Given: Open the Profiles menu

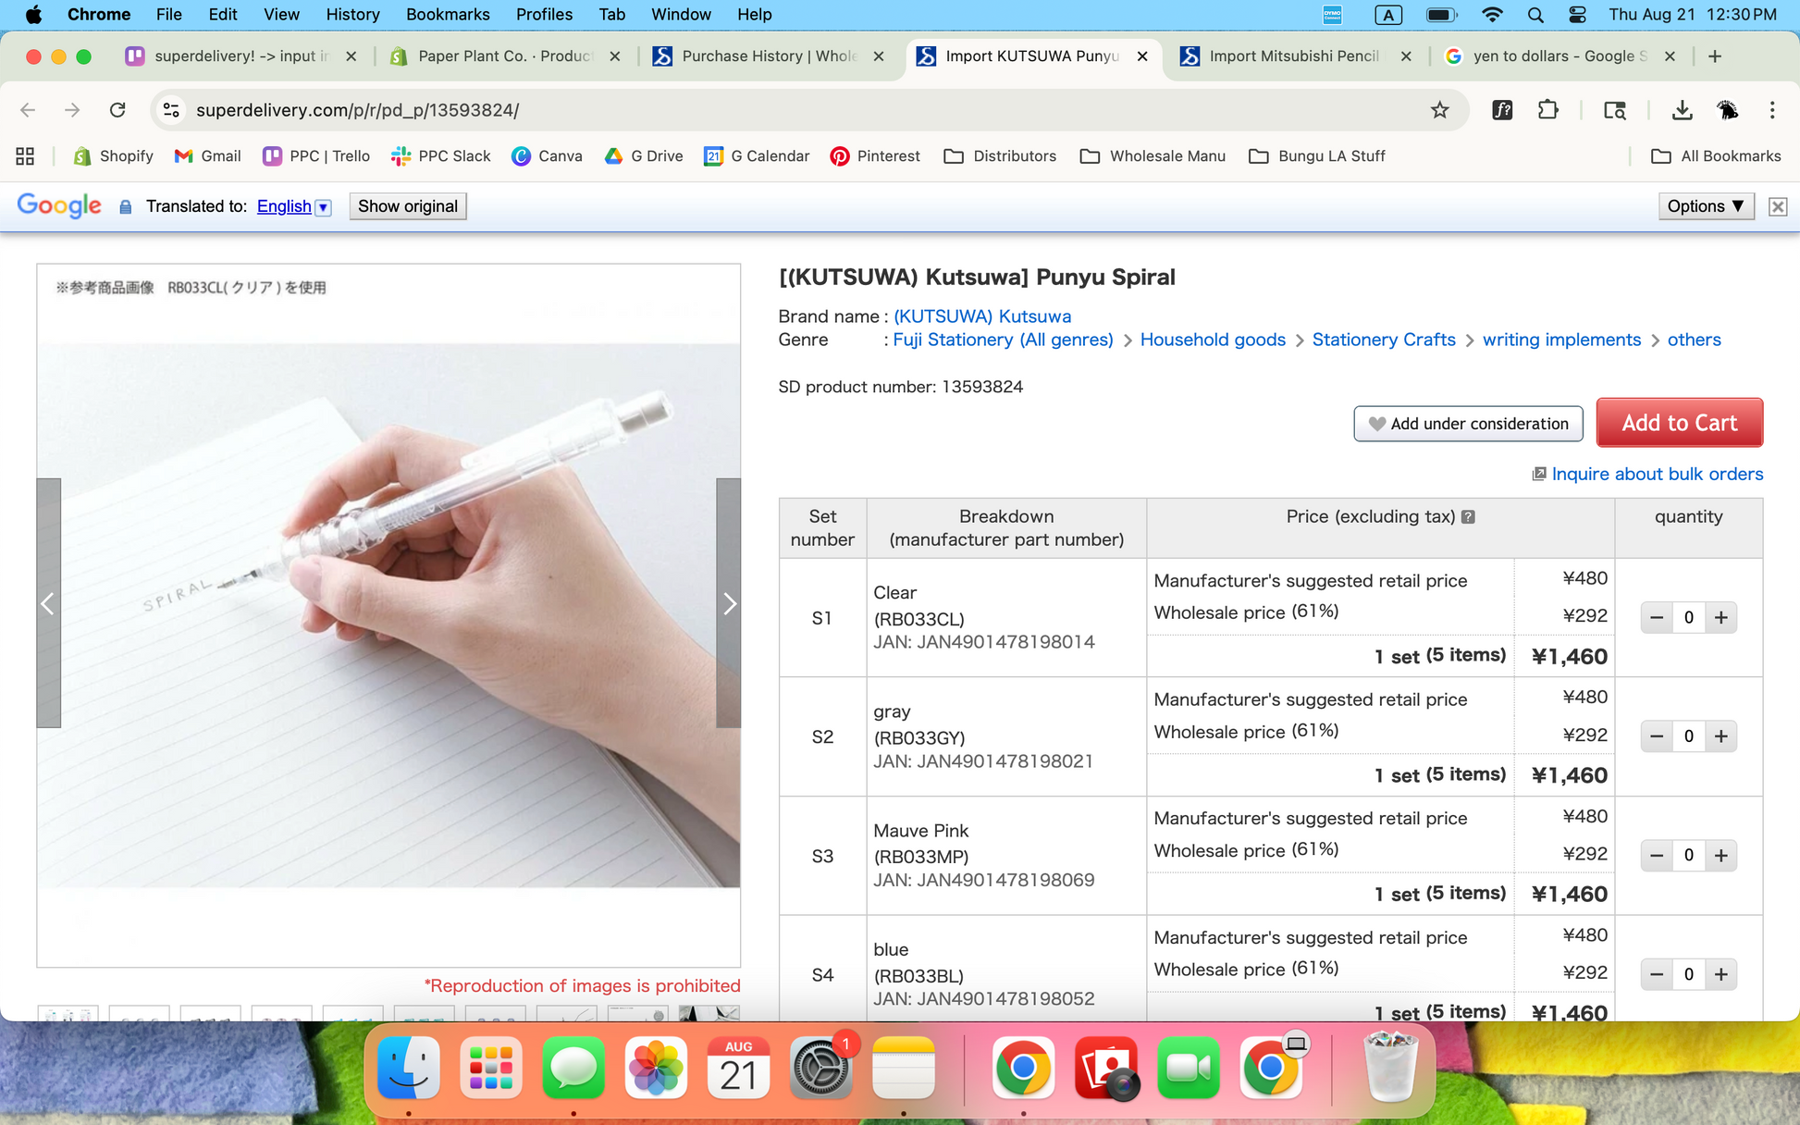Looking at the screenshot, I should pyautogui.click(x=544, y=15).
